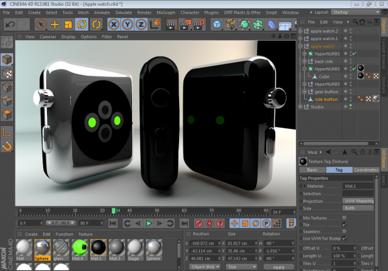388x271 pixels.
Task: Open the Side Both dropdown
Action: (359, 208)
